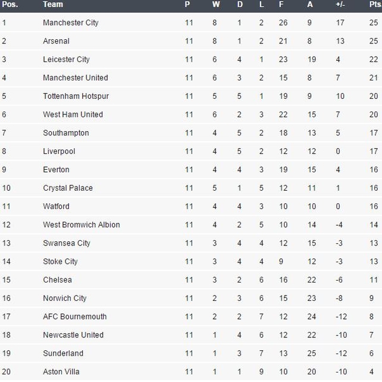Screen dimensions: 382x382
Task: Click the Chelsea team name
Action: 57,279
